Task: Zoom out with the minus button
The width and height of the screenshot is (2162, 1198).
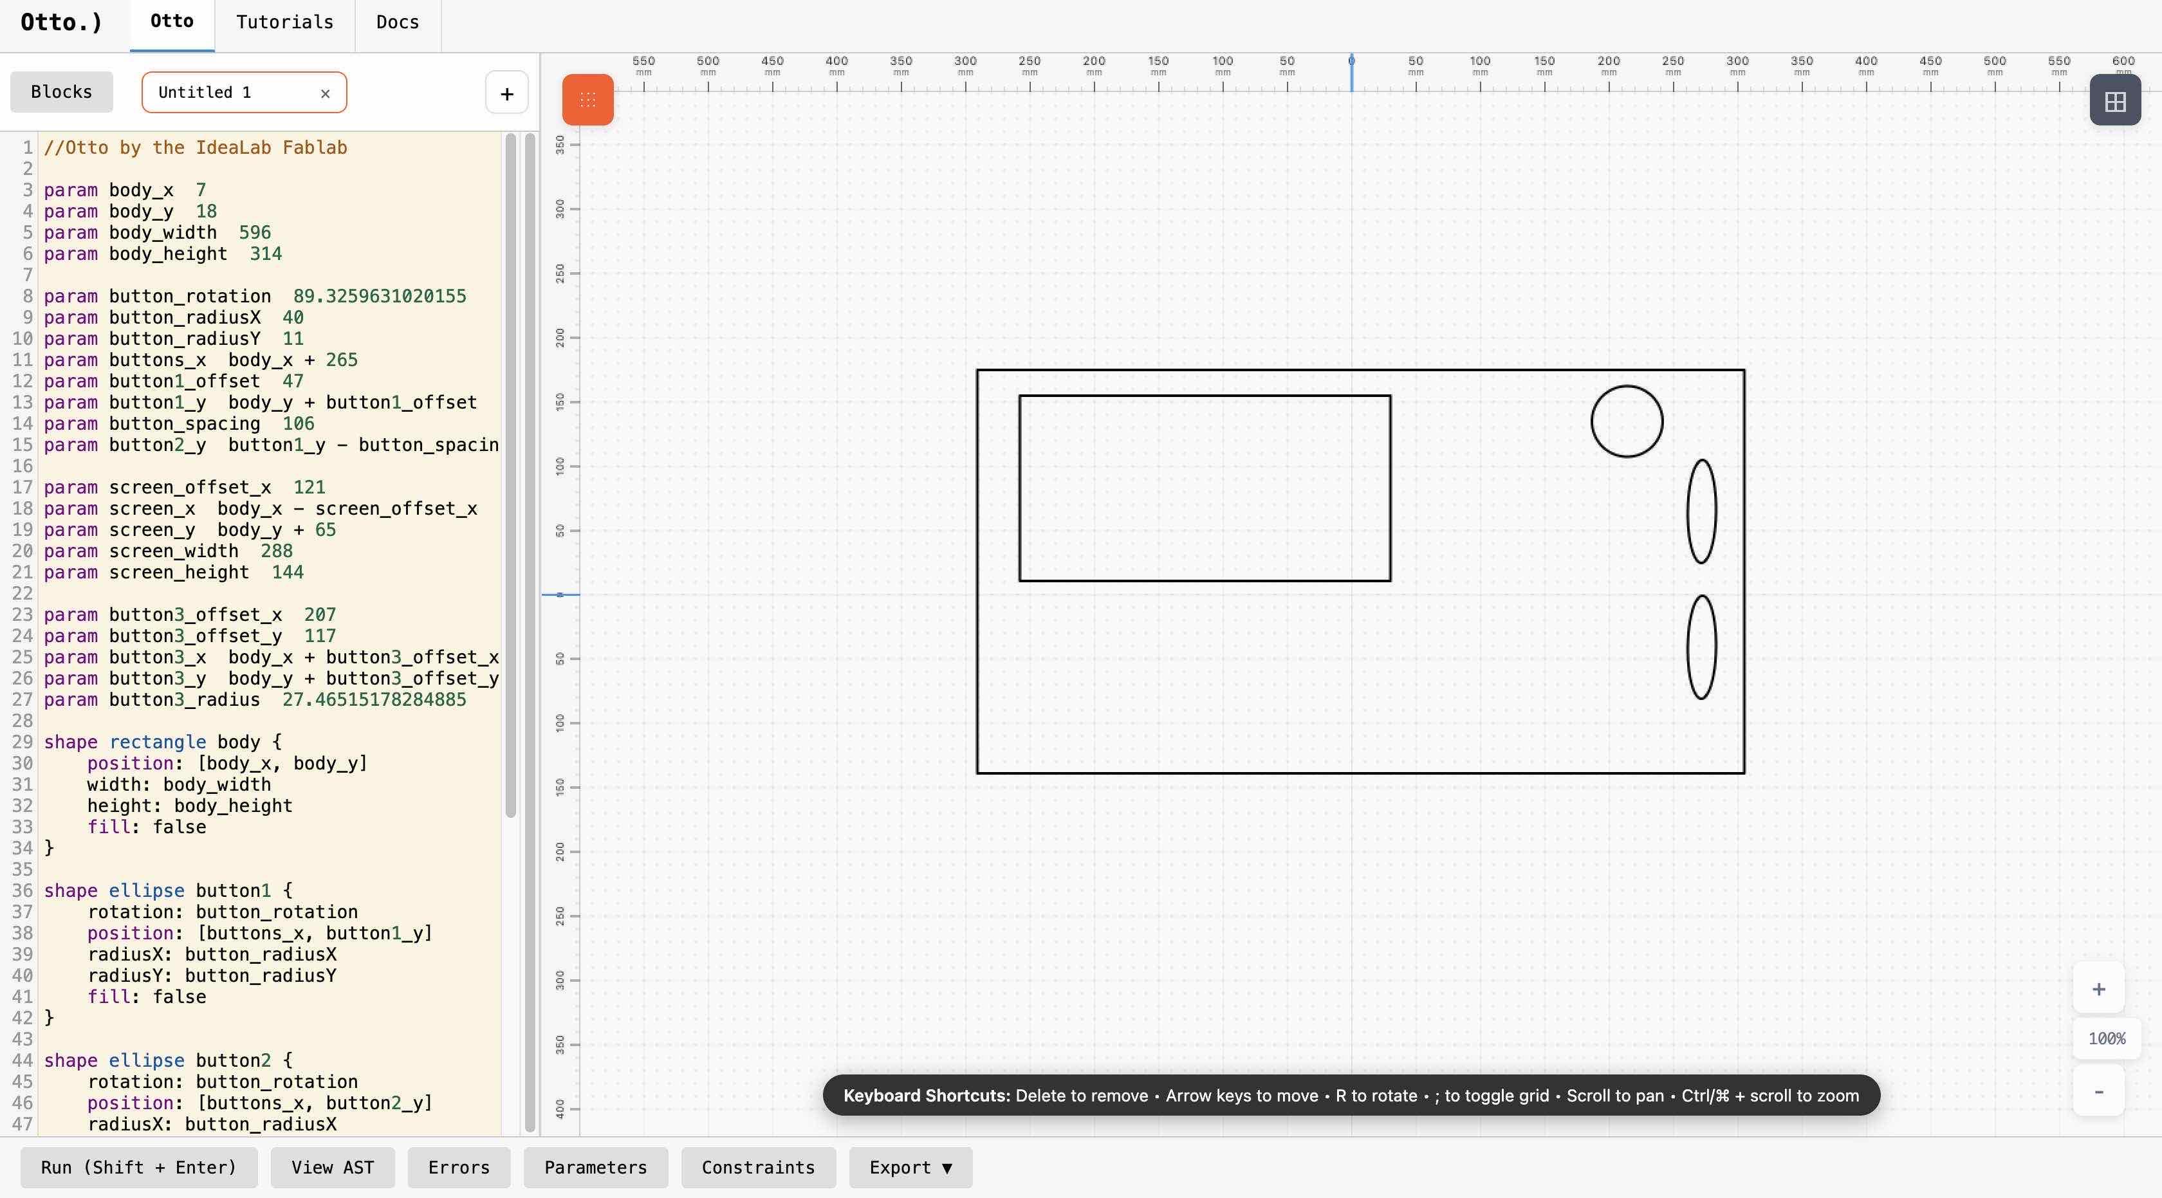Action: point(2098,1091)
